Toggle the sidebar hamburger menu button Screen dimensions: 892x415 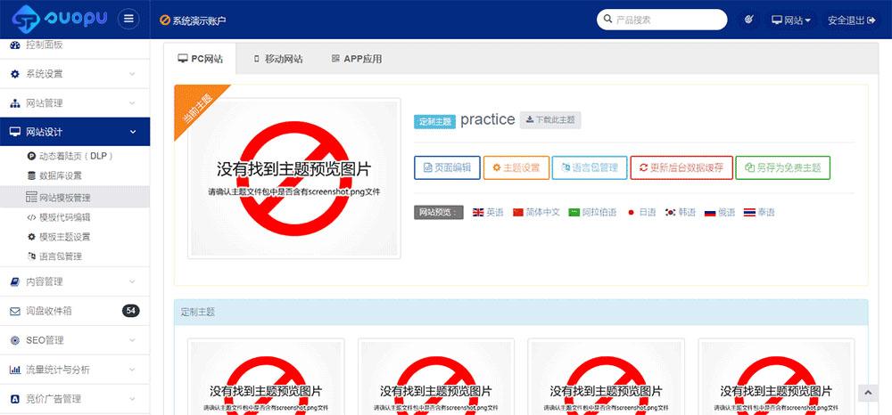pos(128,20)
